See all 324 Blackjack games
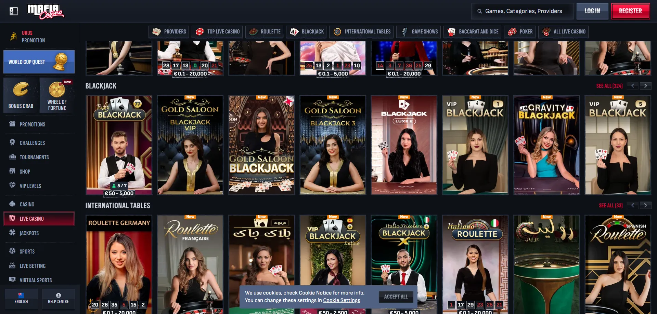Viewport: 657px width, 314px height. (x=609, y=86)
